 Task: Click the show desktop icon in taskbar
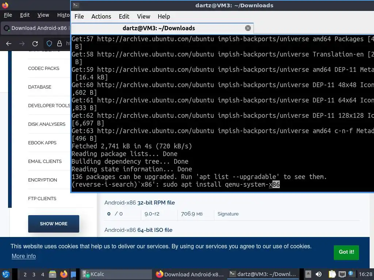(73, 274)
